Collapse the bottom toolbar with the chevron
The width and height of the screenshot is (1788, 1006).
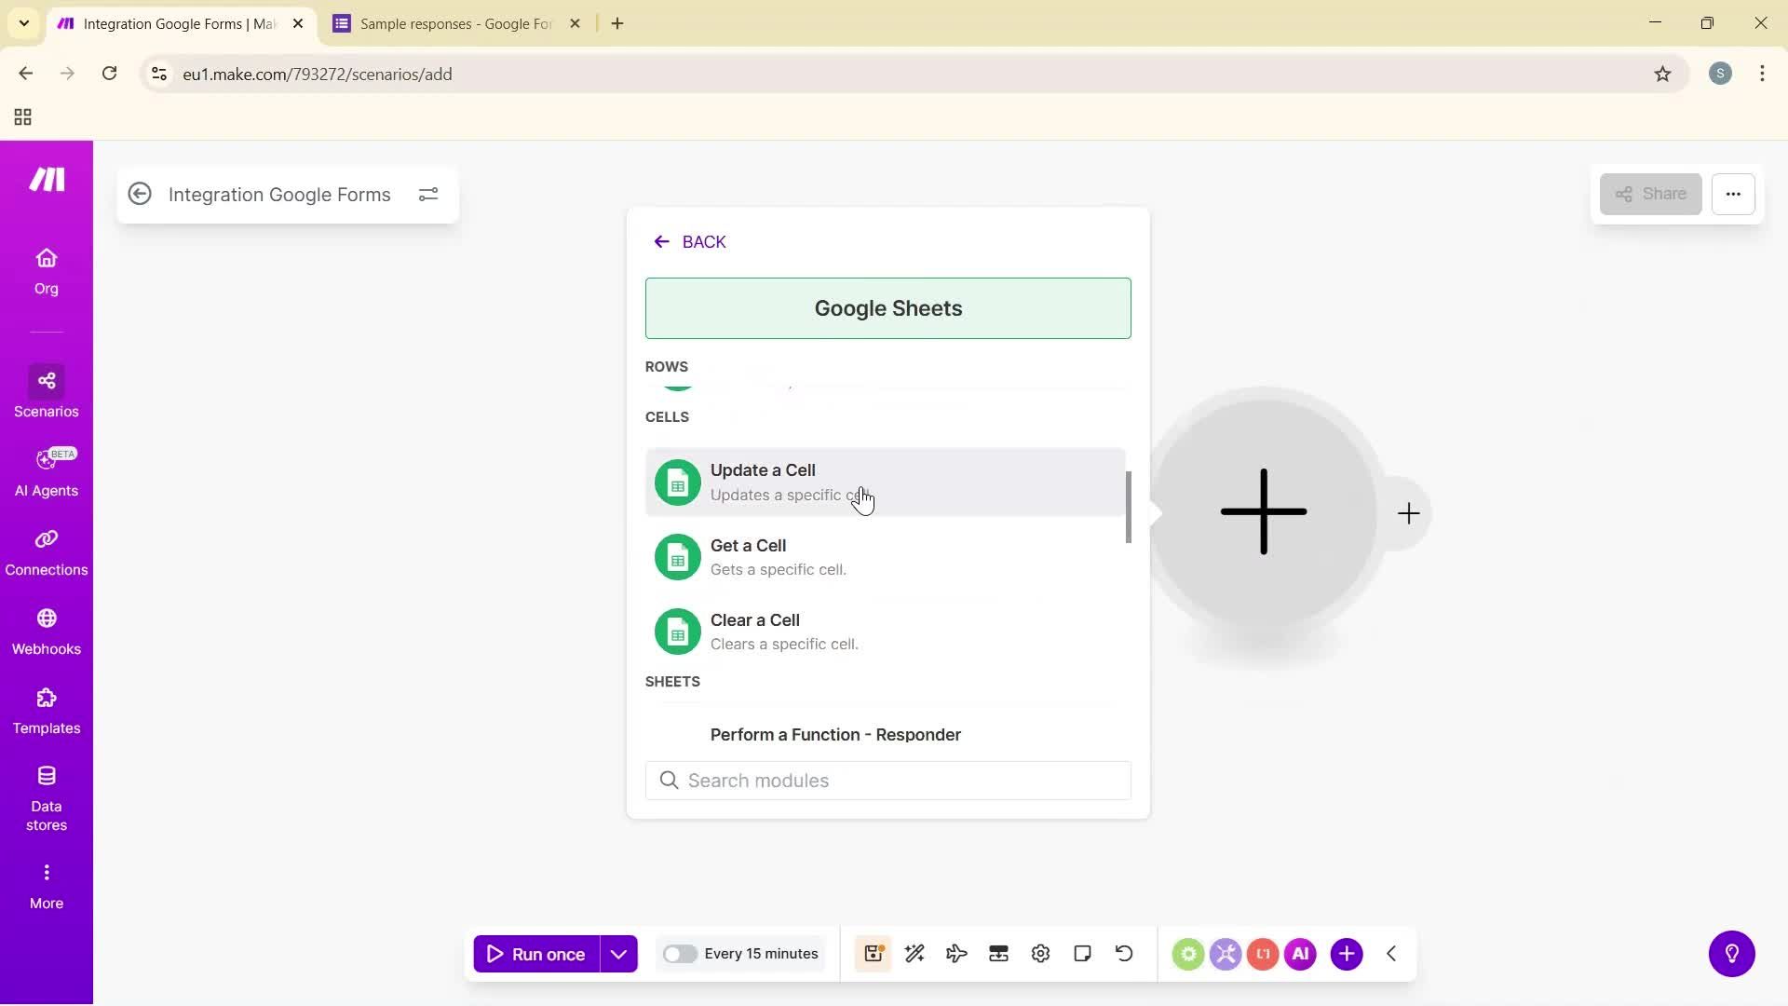point(1390,953)
